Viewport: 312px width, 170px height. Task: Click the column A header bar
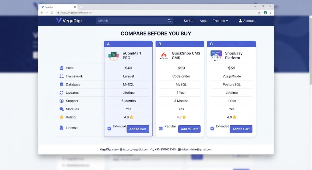click(128, 44)
